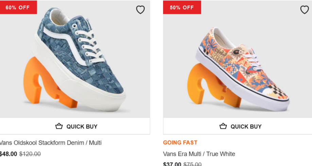Click the basket icon under Vans Era shoe

[223, 126]
